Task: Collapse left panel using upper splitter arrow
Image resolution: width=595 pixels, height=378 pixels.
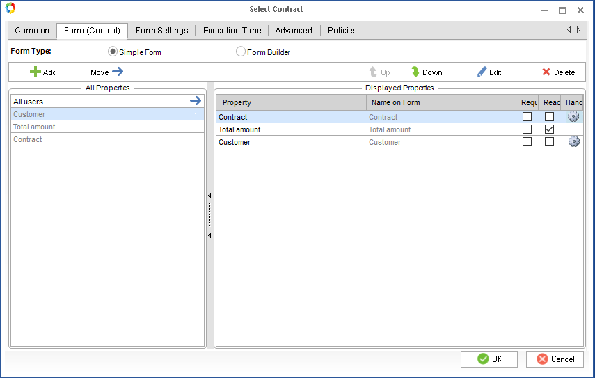Action: pos(209,196)
